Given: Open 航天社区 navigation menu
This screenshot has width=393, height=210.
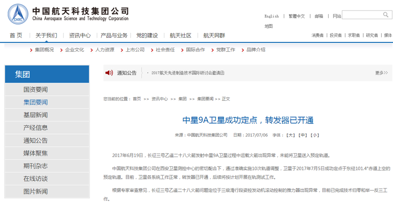Looking at the screenshot, I should tap(181, 36).
